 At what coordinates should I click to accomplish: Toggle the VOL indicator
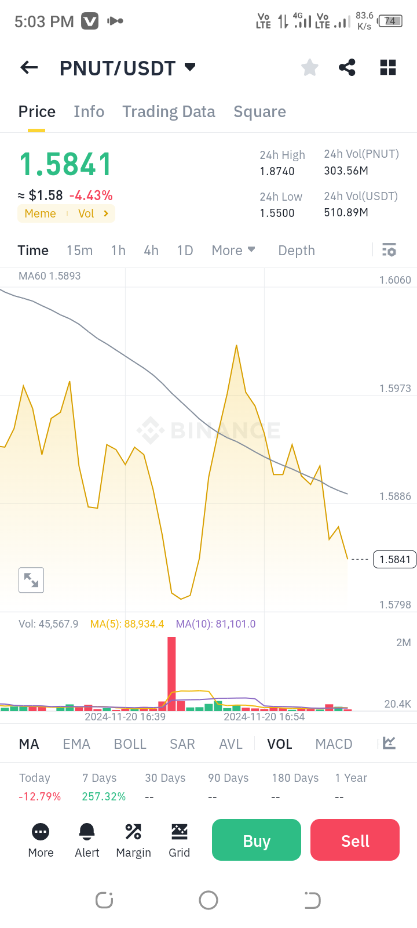pyautogui.click(x=280, y=744)
